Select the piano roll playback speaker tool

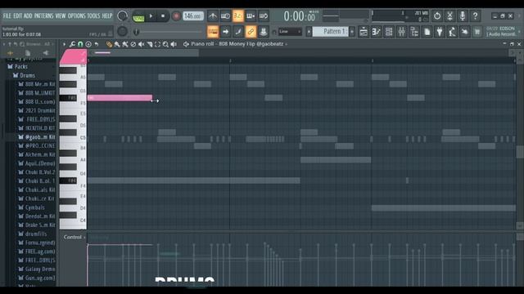(x=174, y=44)
